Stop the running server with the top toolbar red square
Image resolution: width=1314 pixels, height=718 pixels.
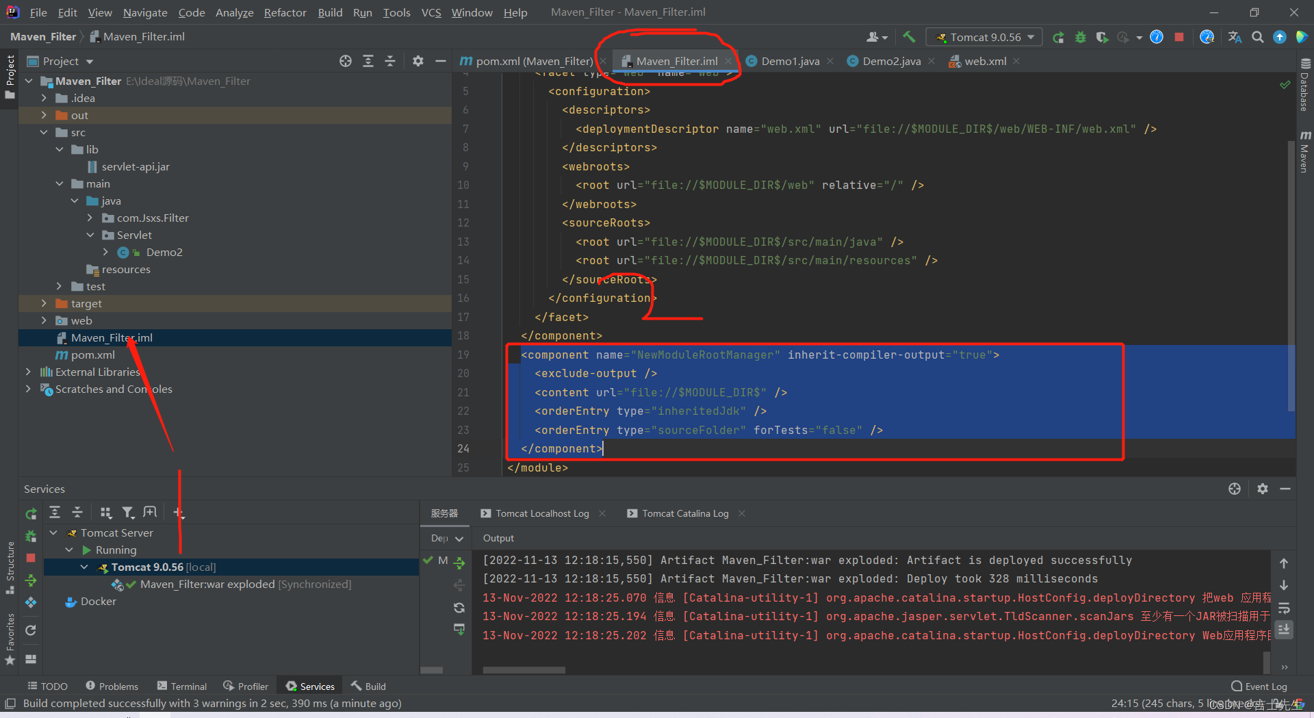pos(1178,37)
